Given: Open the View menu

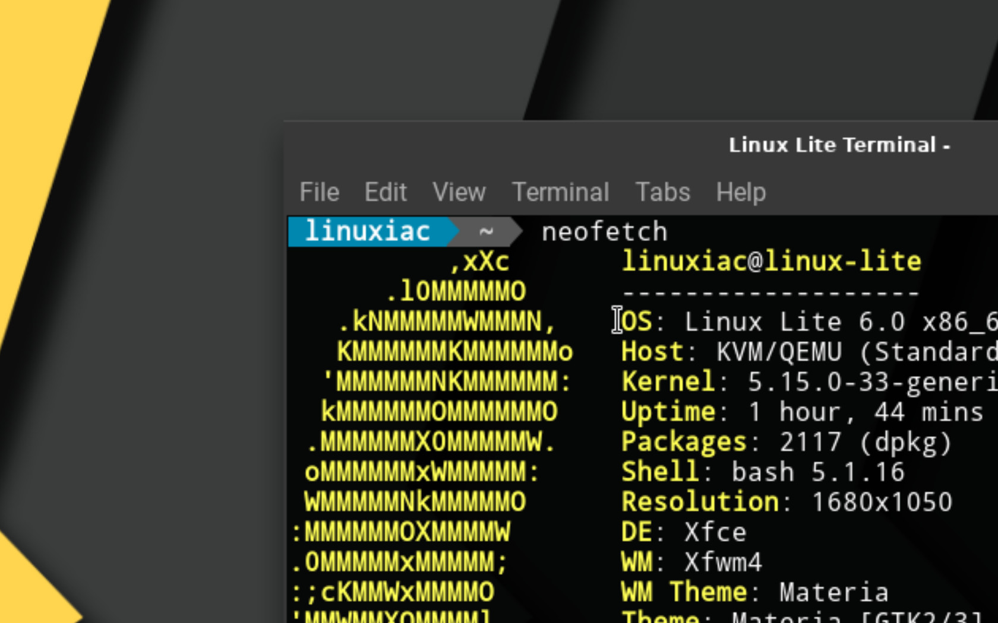Looking at the screenshot, I should pos(459,192).
